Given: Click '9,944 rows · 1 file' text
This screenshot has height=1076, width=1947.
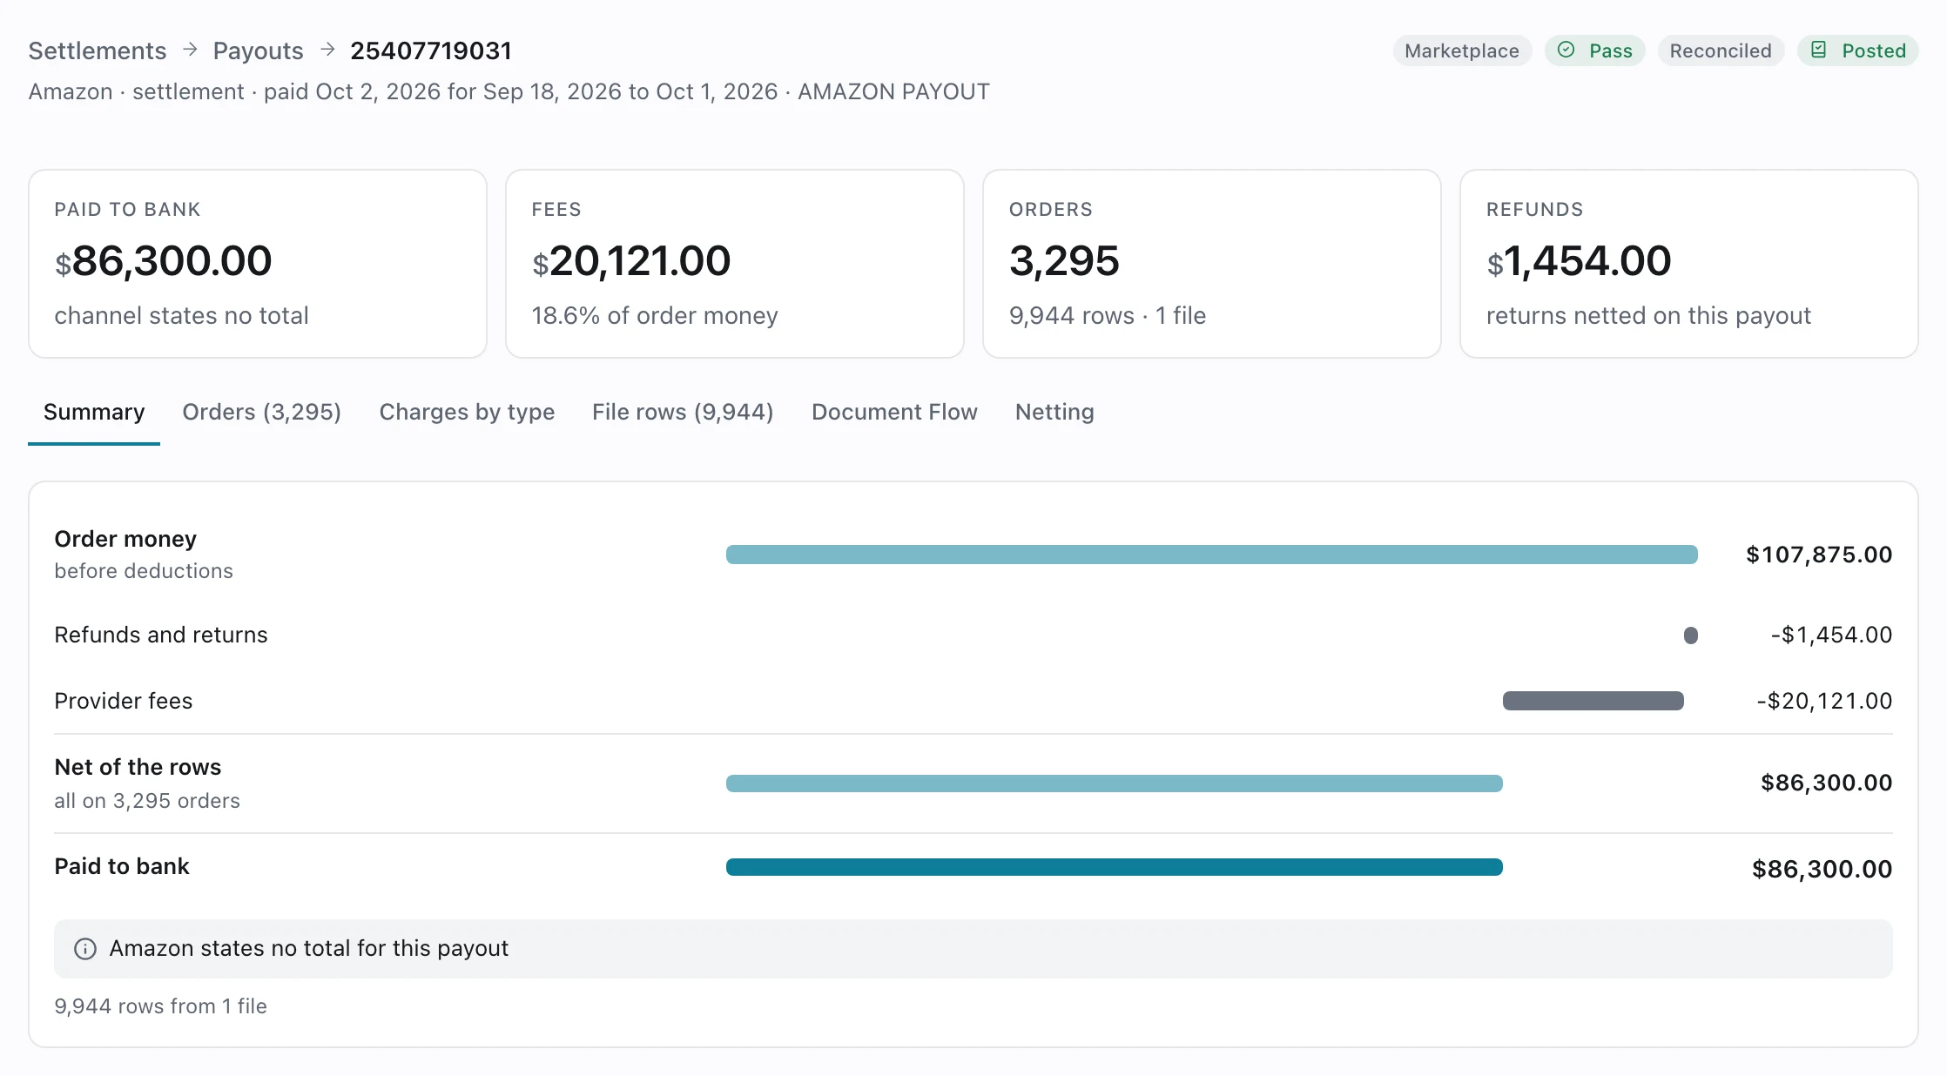Looking at the screenshot, I should click(1107, 315).
